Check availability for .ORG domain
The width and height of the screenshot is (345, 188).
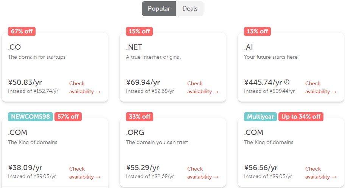pyautogui.click(x=202, y=173)
